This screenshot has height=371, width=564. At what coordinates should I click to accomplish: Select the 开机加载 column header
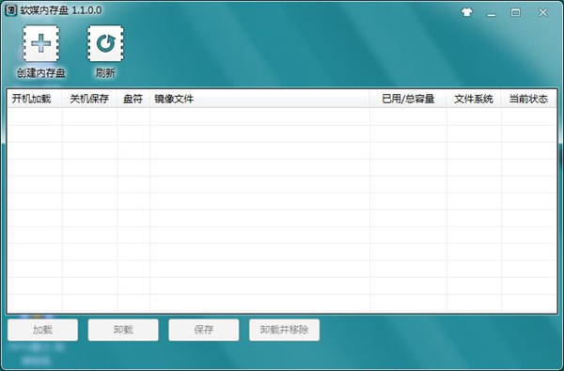[x=35, y=99]
